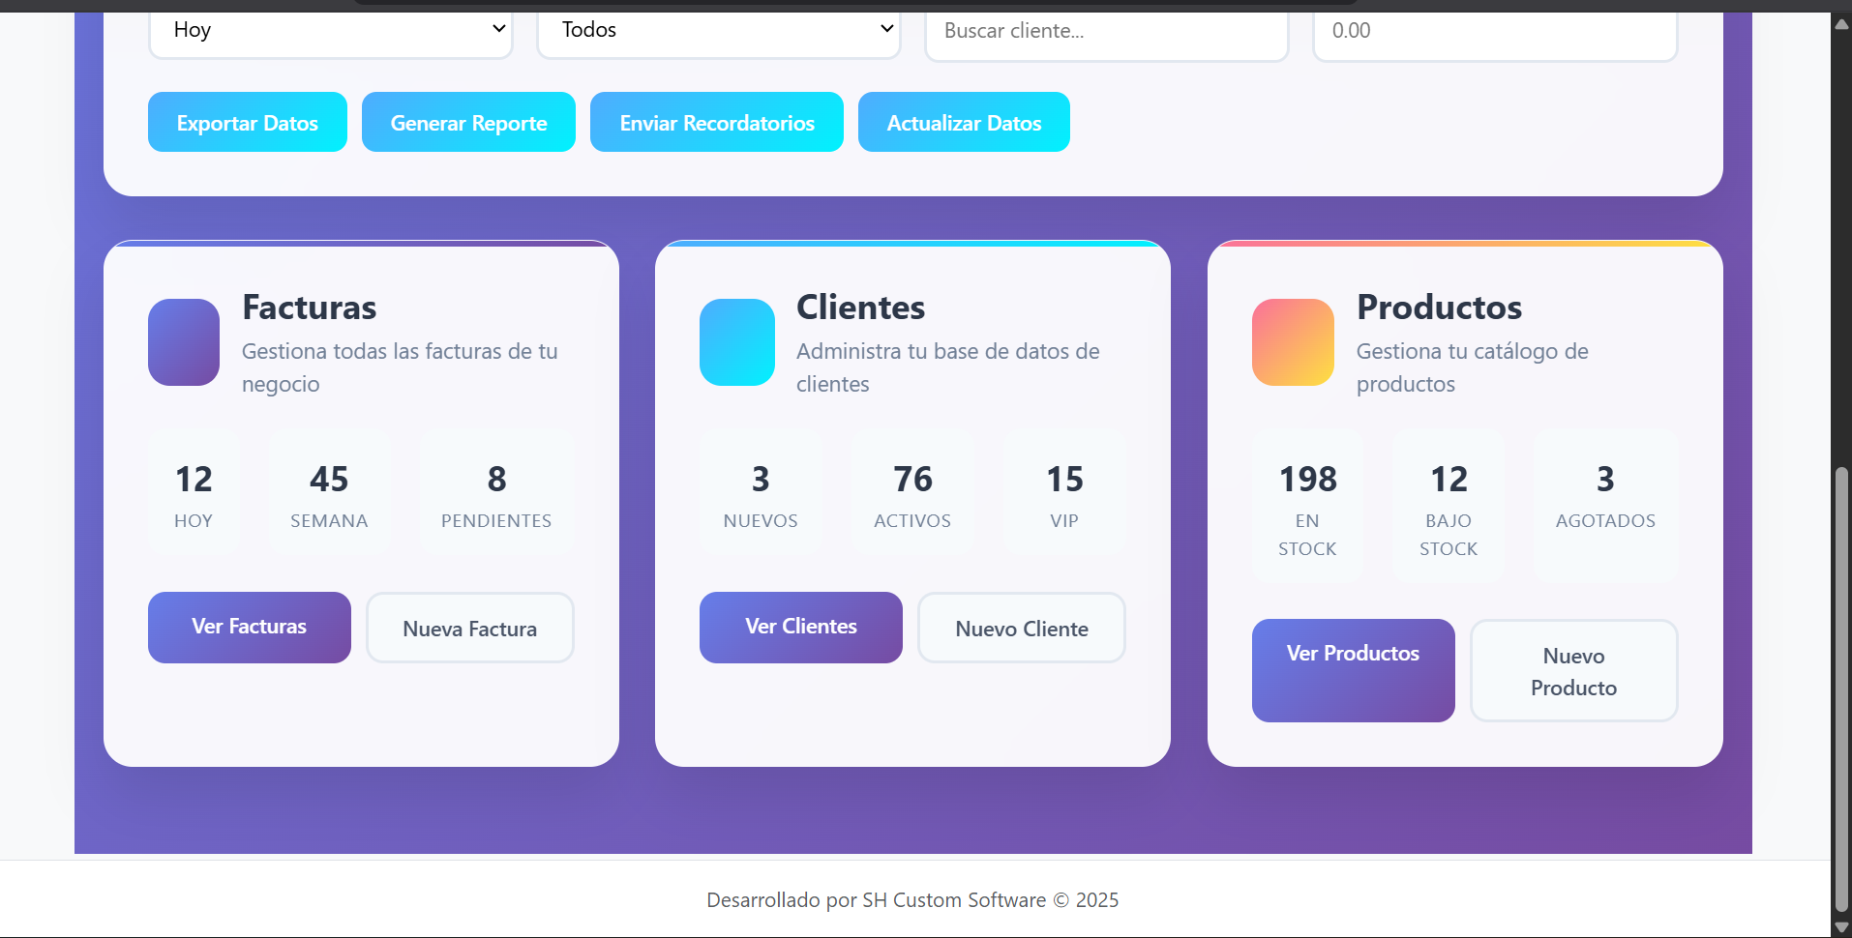The image size is (1852, 938).
Task: Open the Ver Clientes list
Action: (800, 628)
